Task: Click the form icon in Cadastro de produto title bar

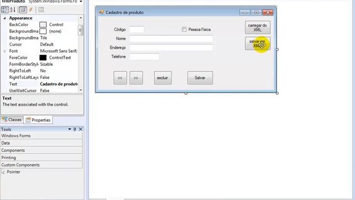Action: pyautogui.click(x=102, y=12)
